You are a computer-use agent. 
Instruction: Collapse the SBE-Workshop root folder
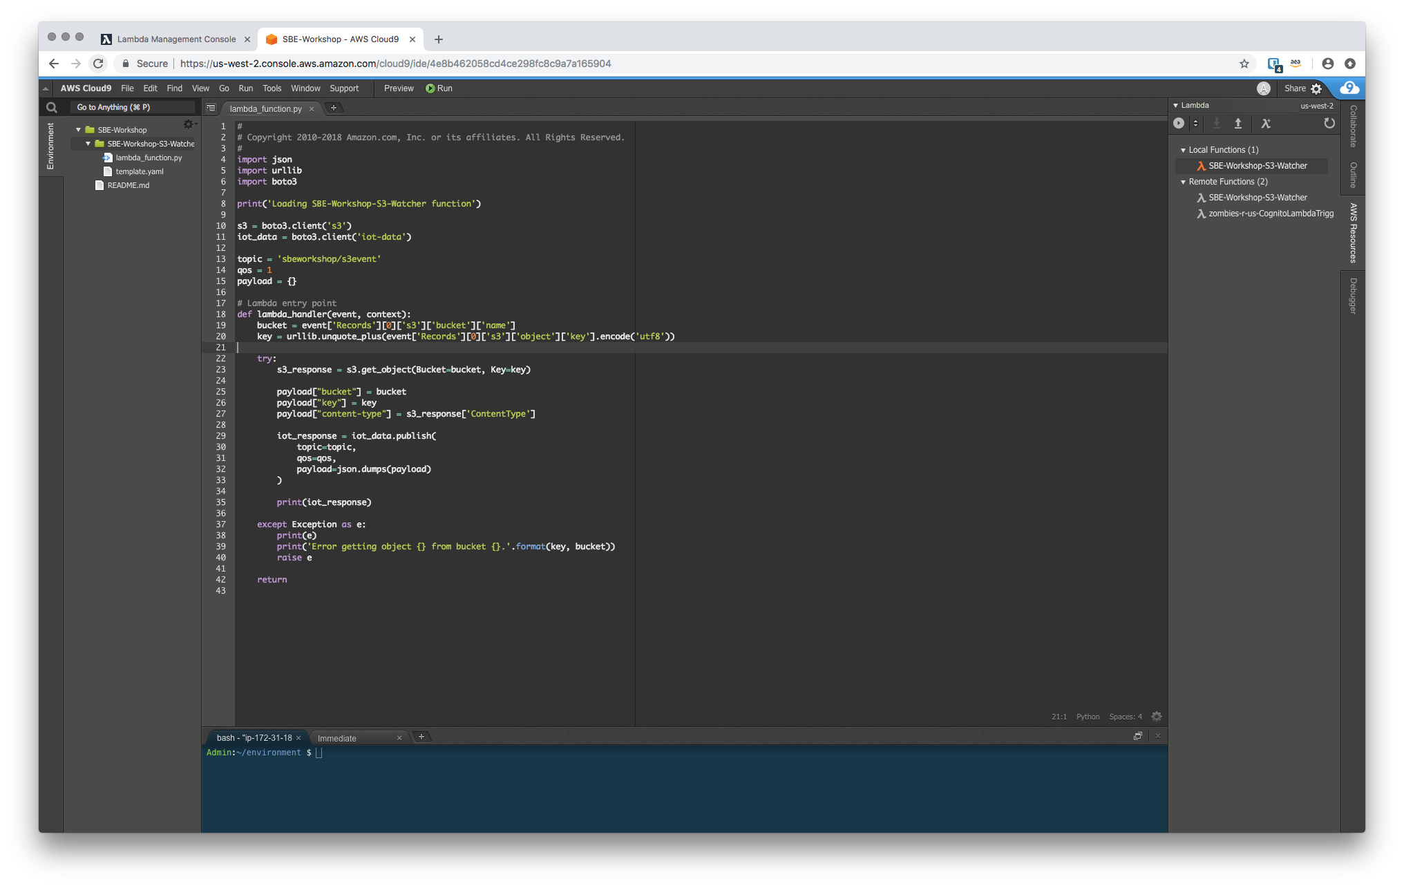click(78, 130)
